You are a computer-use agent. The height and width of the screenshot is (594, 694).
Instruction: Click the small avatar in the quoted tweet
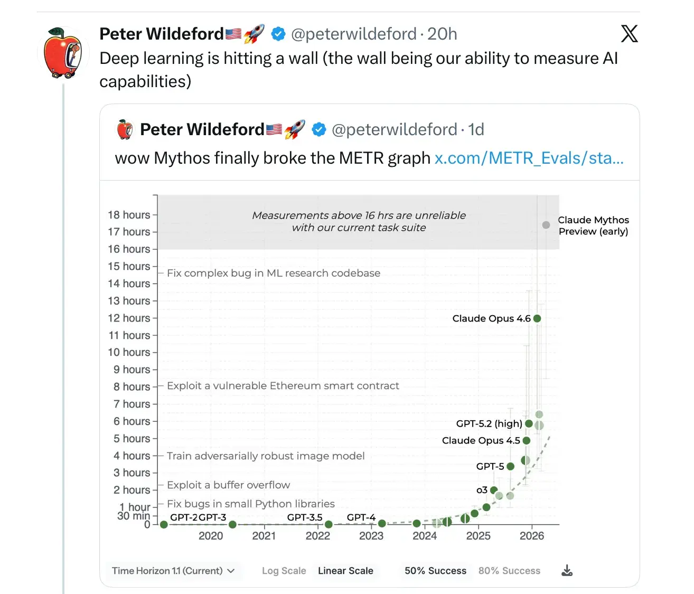coord(125,129)
